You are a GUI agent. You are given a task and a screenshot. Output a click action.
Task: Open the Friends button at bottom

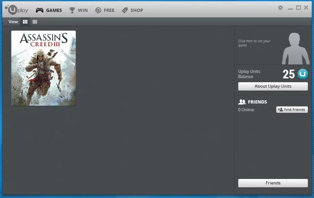(x=273, y=183)
